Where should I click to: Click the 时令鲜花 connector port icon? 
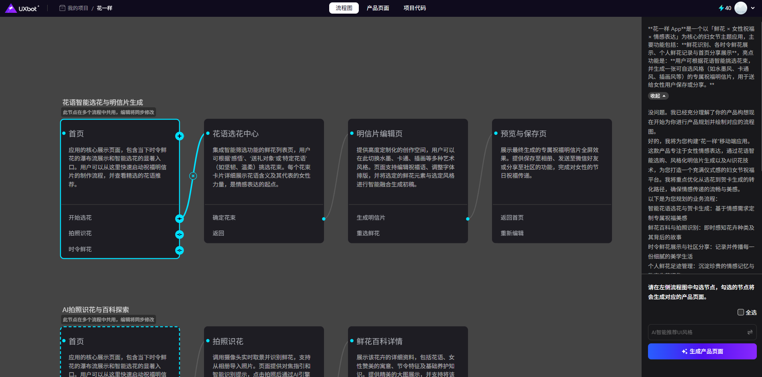pos(180,251)
